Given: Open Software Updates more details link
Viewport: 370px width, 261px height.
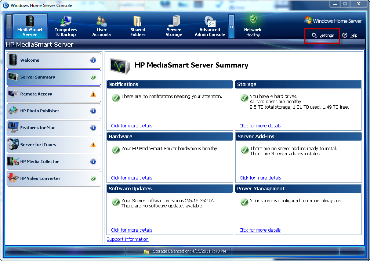Looking at the screenshot, I should (x=131, y=230).
